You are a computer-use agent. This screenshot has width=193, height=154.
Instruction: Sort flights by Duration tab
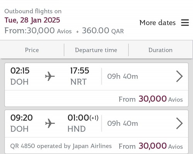pos(161,50)
